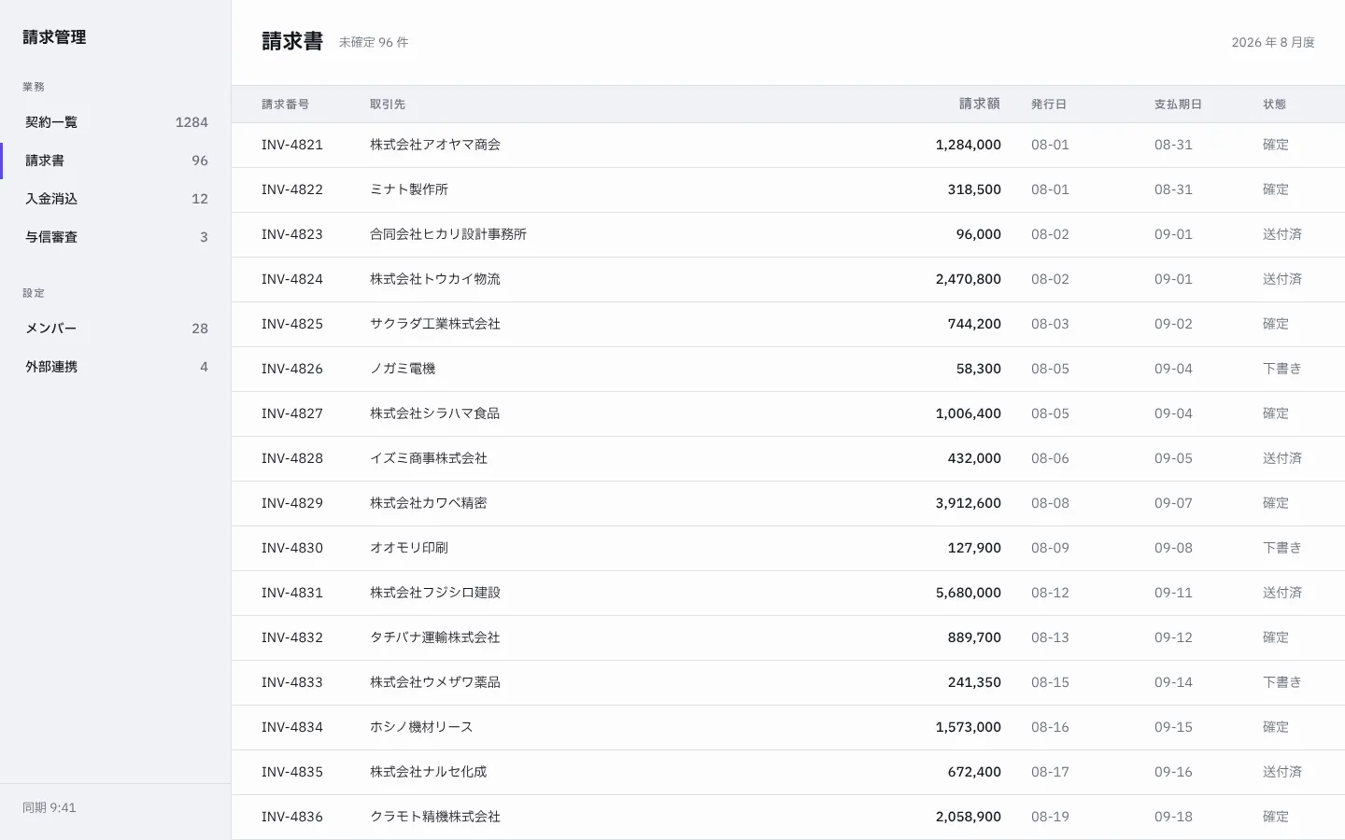The image size is (1345, 840).
Task: Open 外部連携 settings
Action: click(x=116, y=367)
